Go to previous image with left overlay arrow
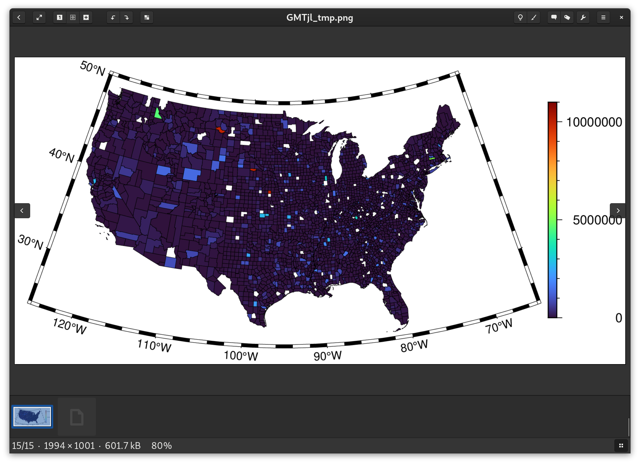Screen dimensions: 640x464 (x=22, y=211)
